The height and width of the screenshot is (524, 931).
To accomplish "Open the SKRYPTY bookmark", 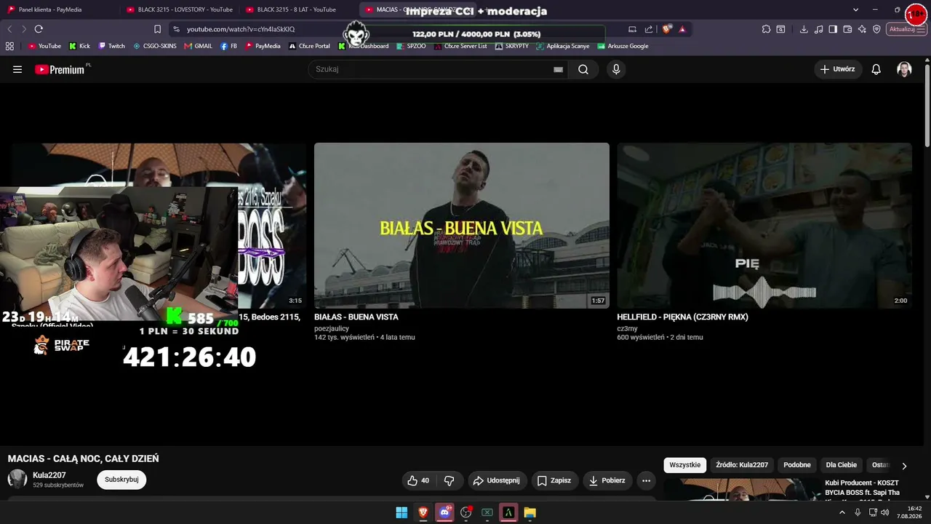I will pyautogui.click(x=512, y=46).
